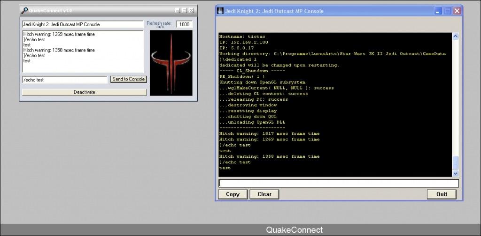Close the QuakeConnect v1.0 window
Viewport: 481px width, 236px height.
[x=191, y=10]
